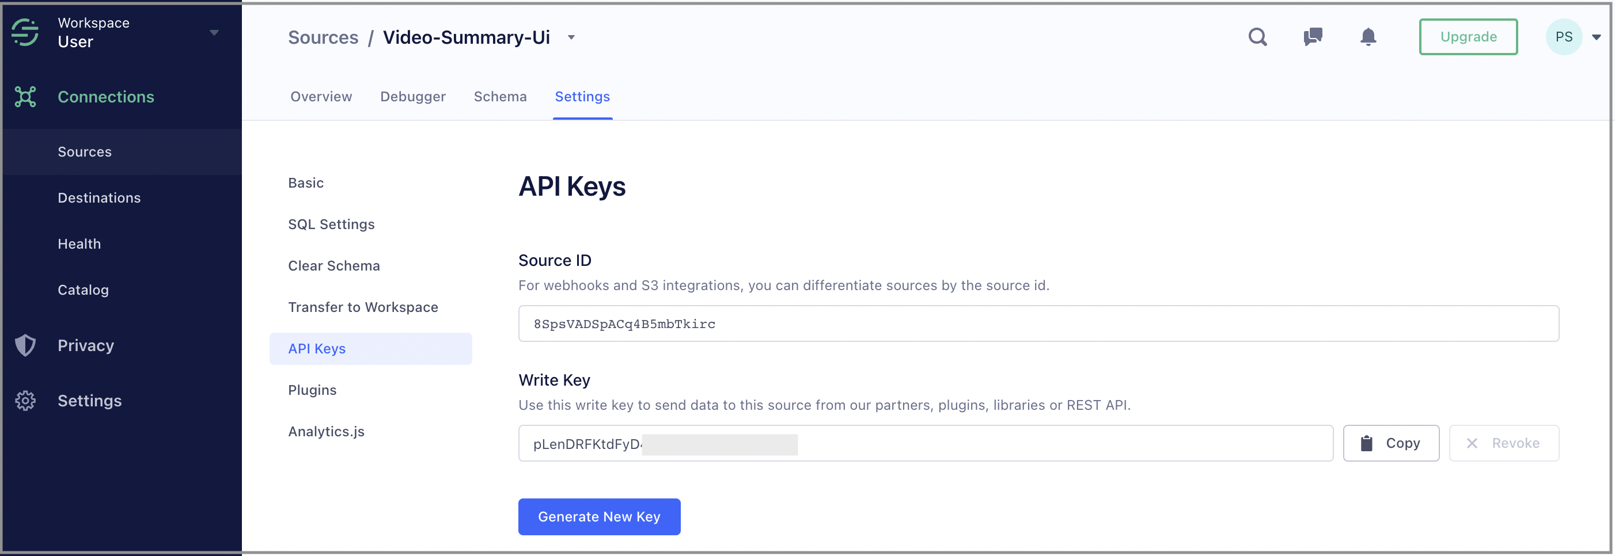Expand the Workspace User dropdown arrow
1615x556 pixels.
click(214, 33)
